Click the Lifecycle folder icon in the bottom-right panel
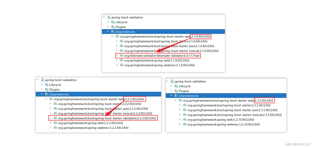Screen dimensions: 312x147 [x=176, y=86]
